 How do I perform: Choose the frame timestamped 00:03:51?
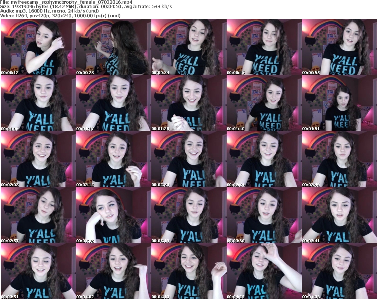[x=38, y=271]
